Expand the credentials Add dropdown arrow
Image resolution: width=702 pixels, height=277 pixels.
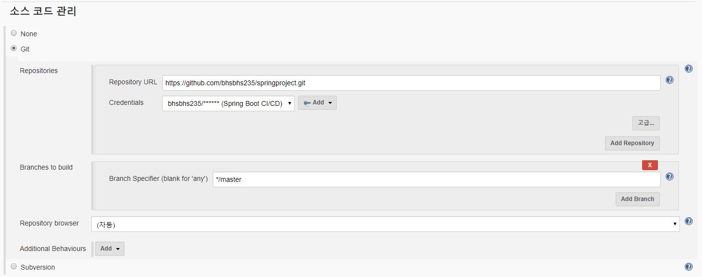[x=330, y=103]
